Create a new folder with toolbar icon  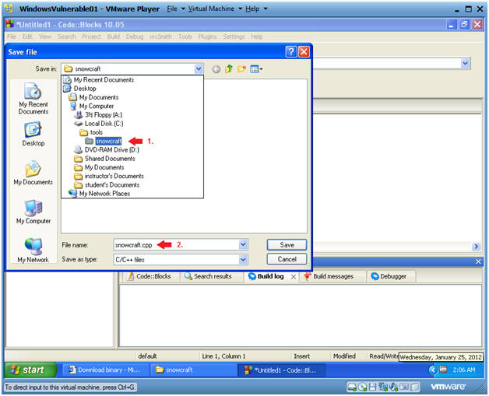pos(241,69)
